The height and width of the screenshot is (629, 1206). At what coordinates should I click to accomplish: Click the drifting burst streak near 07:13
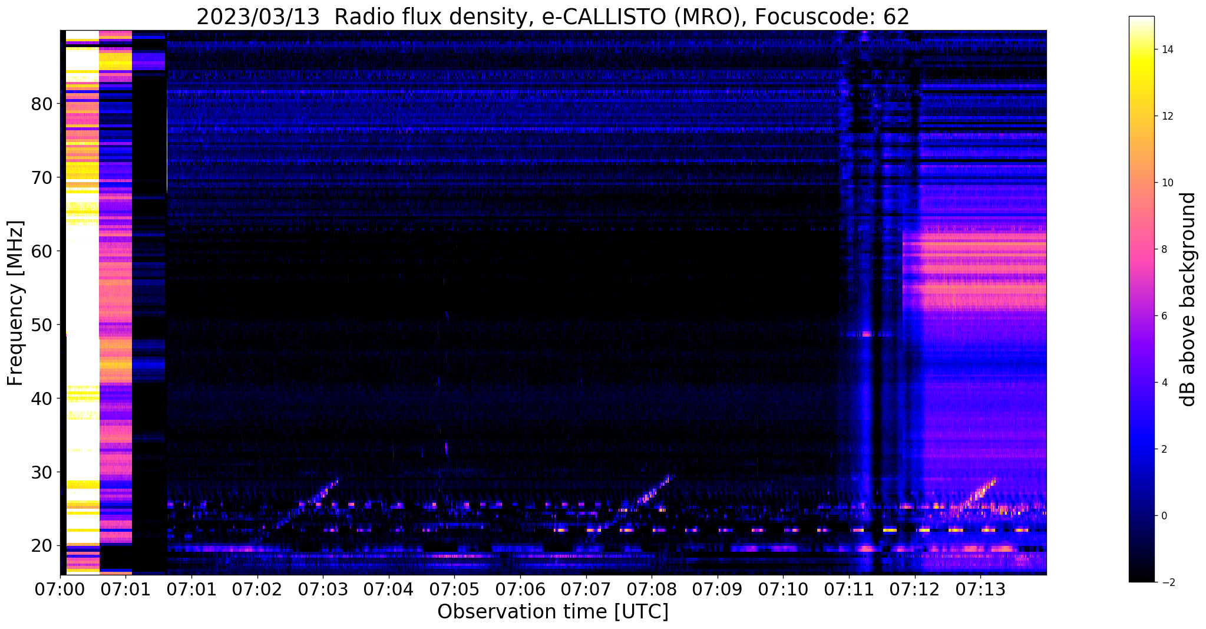(x=978, y=493)
